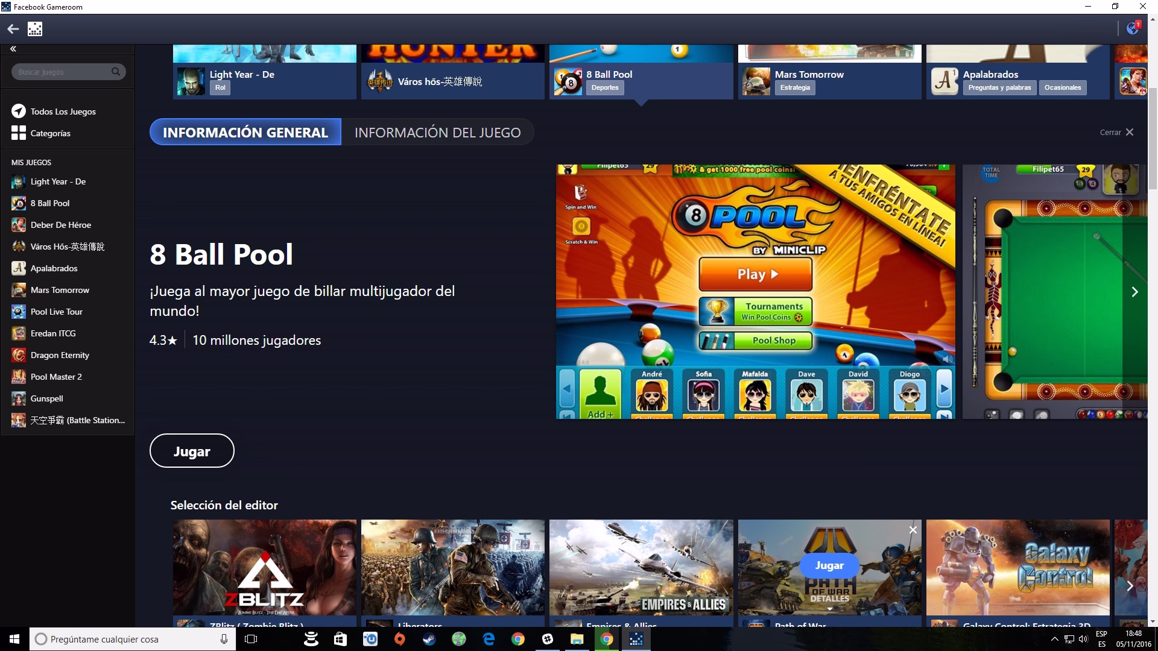Image resolution: width=1158 pixels, height=651 pixels.
Task: Advance editor's selection carousel right
Action: [x=1130, y=585]
